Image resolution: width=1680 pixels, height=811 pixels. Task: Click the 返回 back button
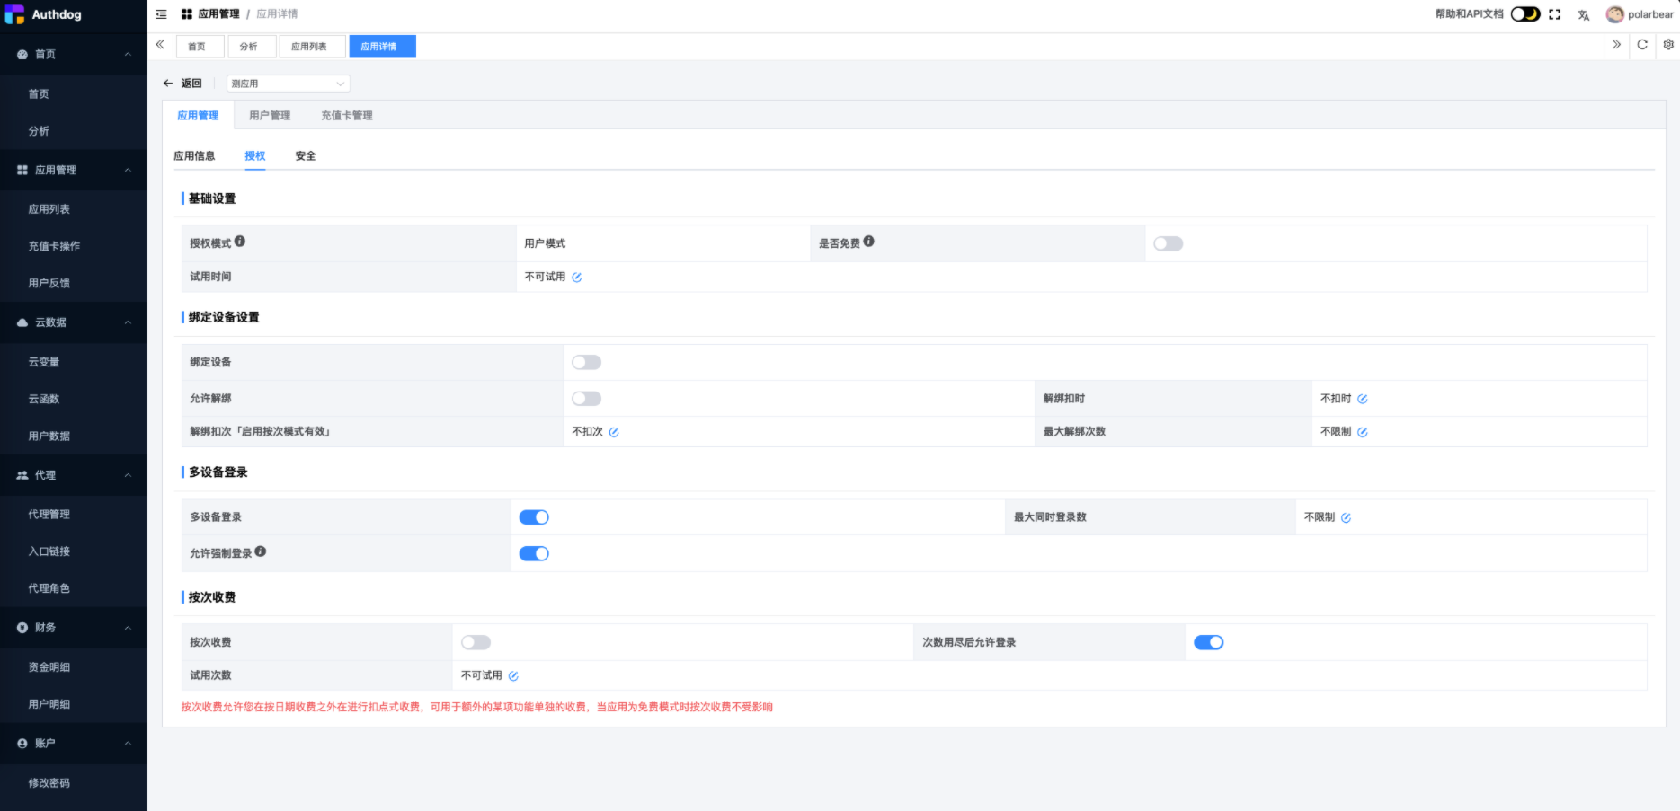[182, 84]
